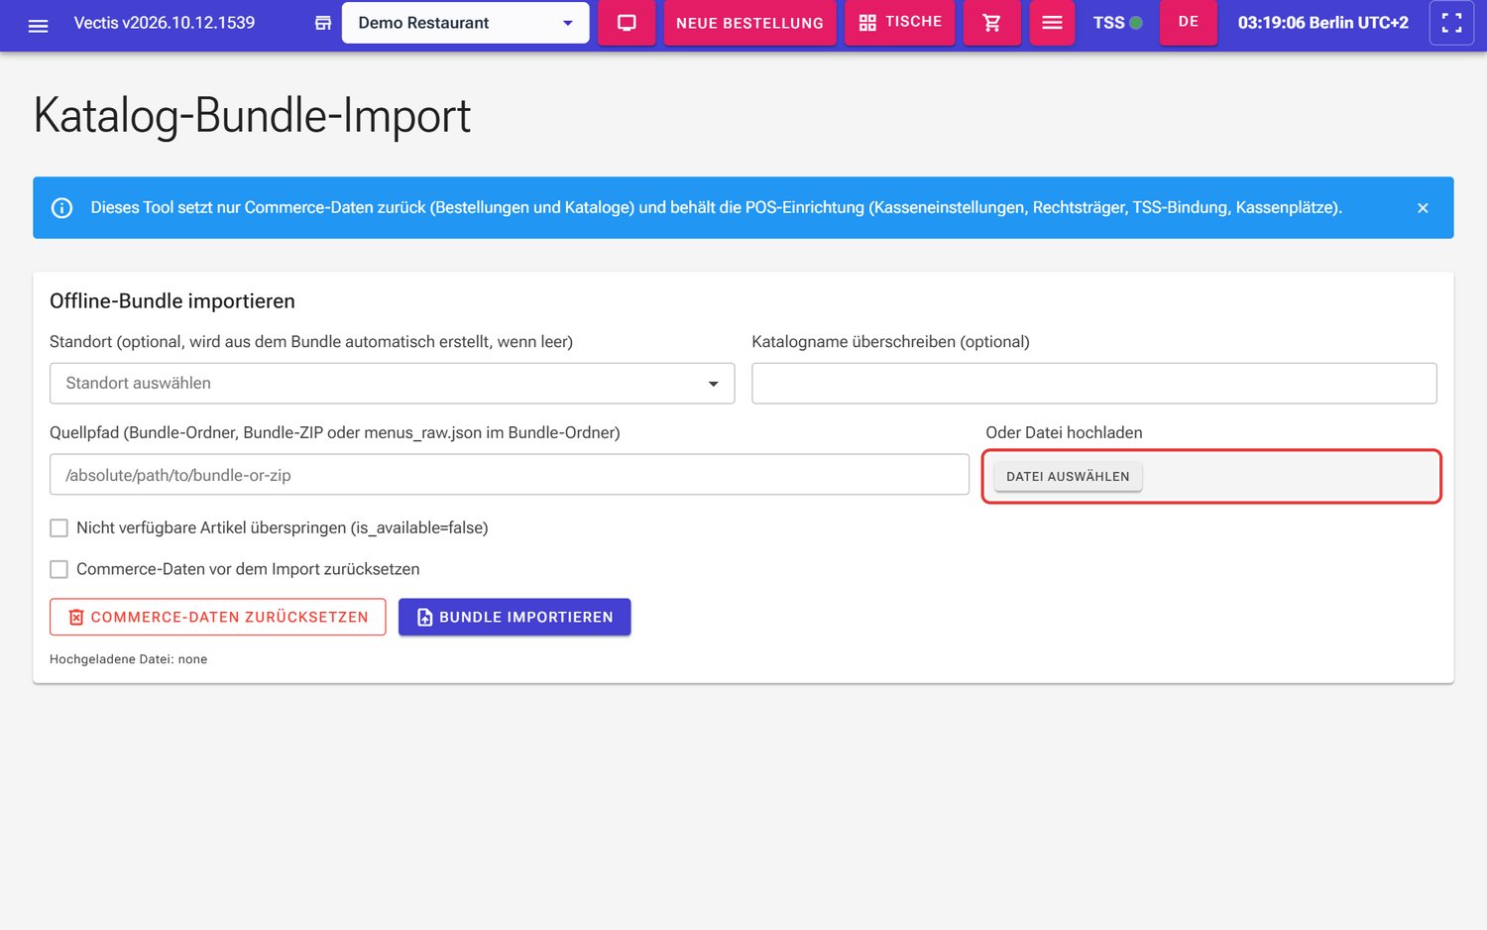Click the store icon beside the restaurant selector
The height and width of the screenshot is (930, 1487).
pos(323,23)
